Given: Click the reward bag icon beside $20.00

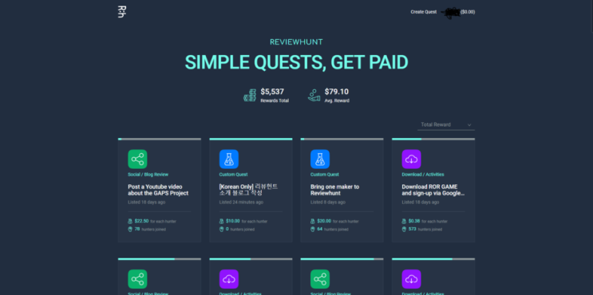Looking at the screenshot, I should pyautogui.click(x=313, y=221).
